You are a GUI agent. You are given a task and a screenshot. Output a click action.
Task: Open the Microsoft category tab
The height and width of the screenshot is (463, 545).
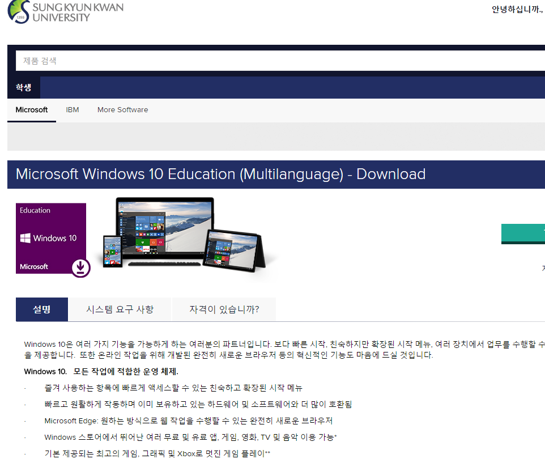pos(32,110)
